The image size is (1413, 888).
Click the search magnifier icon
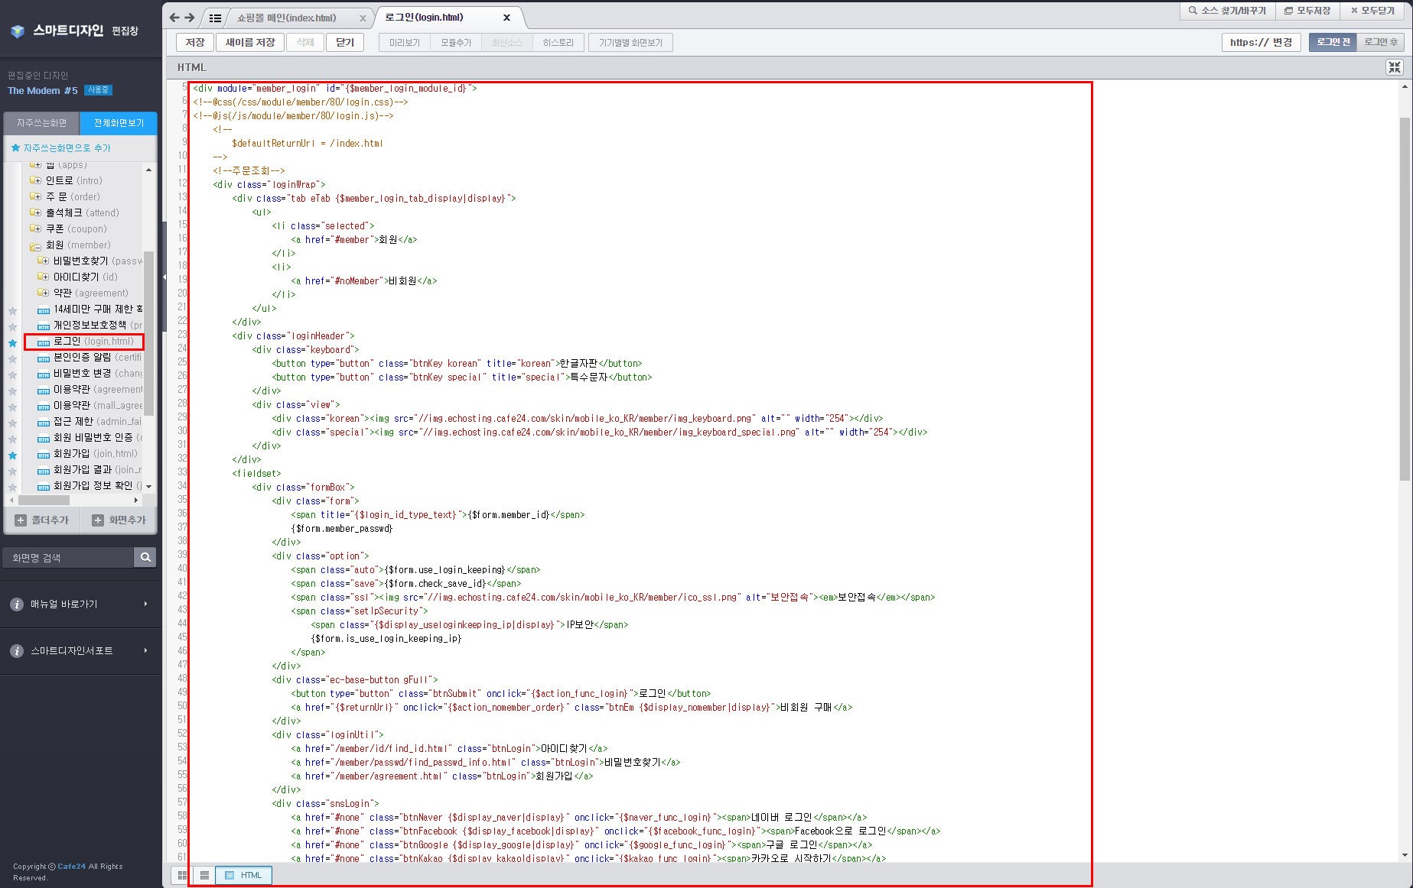pos(145,558)
